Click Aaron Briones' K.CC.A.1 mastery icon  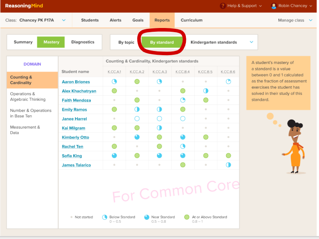point(114,81)
